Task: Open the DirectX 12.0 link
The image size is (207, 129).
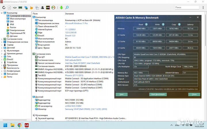Action: (70, 36)
